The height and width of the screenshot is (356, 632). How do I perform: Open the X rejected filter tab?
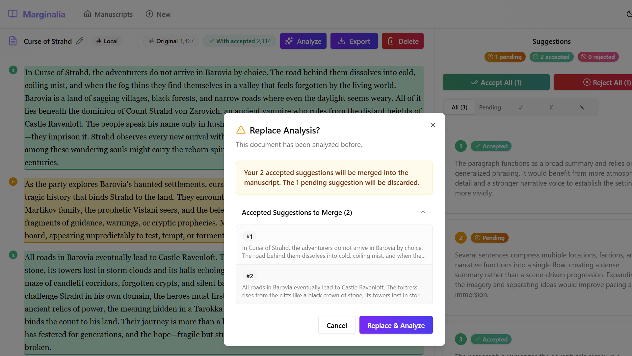point(551,107)
